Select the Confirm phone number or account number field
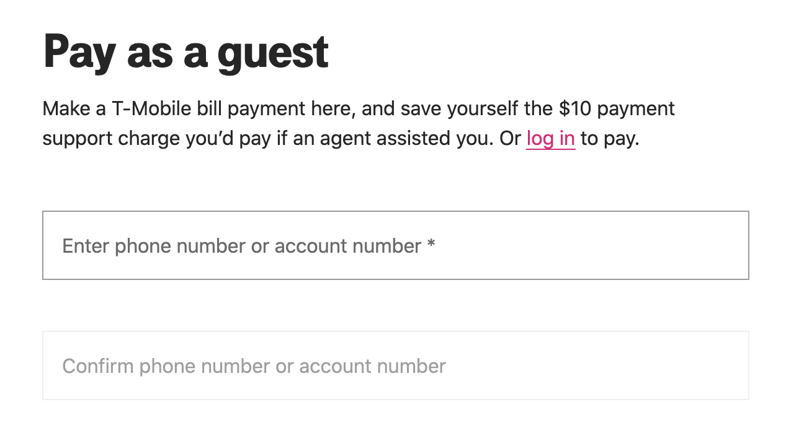 pos(395,365)
